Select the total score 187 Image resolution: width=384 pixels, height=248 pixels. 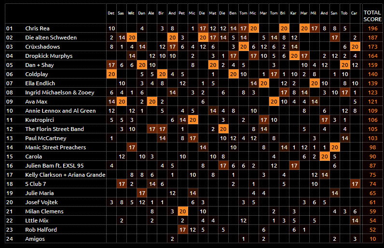(x=373, y=38)
